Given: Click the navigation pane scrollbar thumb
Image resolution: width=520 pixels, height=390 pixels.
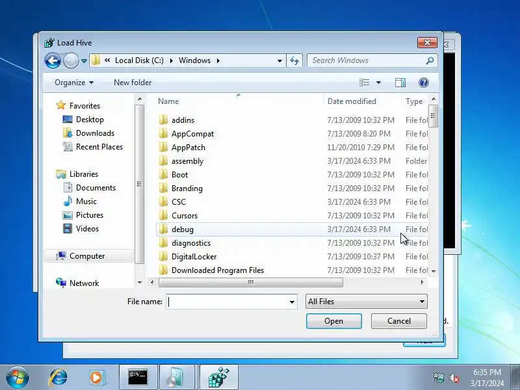Looking at the screenshot, I should point(140,184).
